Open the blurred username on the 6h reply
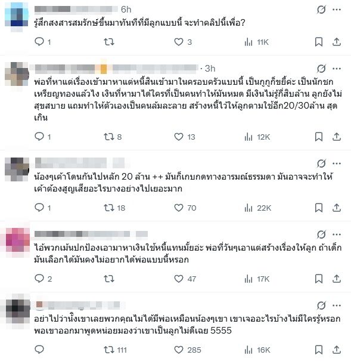 73,9
